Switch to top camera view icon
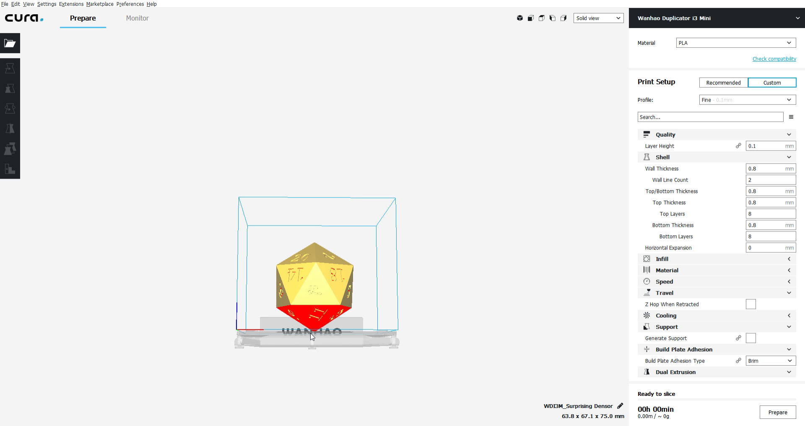 pyautogui.click(x=542, y=18)
